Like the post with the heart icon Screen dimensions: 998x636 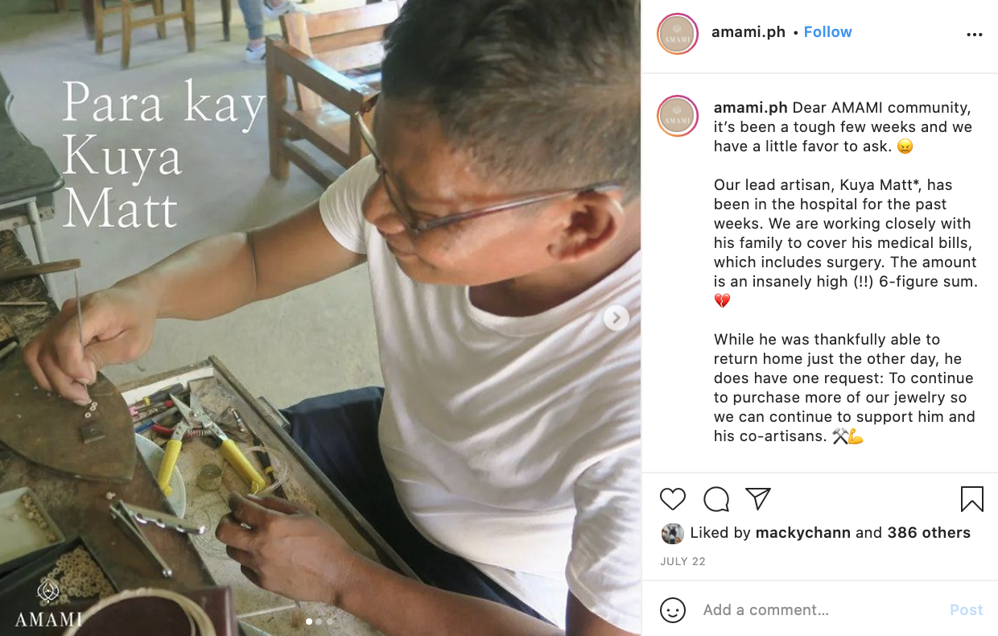coord(673,499)
